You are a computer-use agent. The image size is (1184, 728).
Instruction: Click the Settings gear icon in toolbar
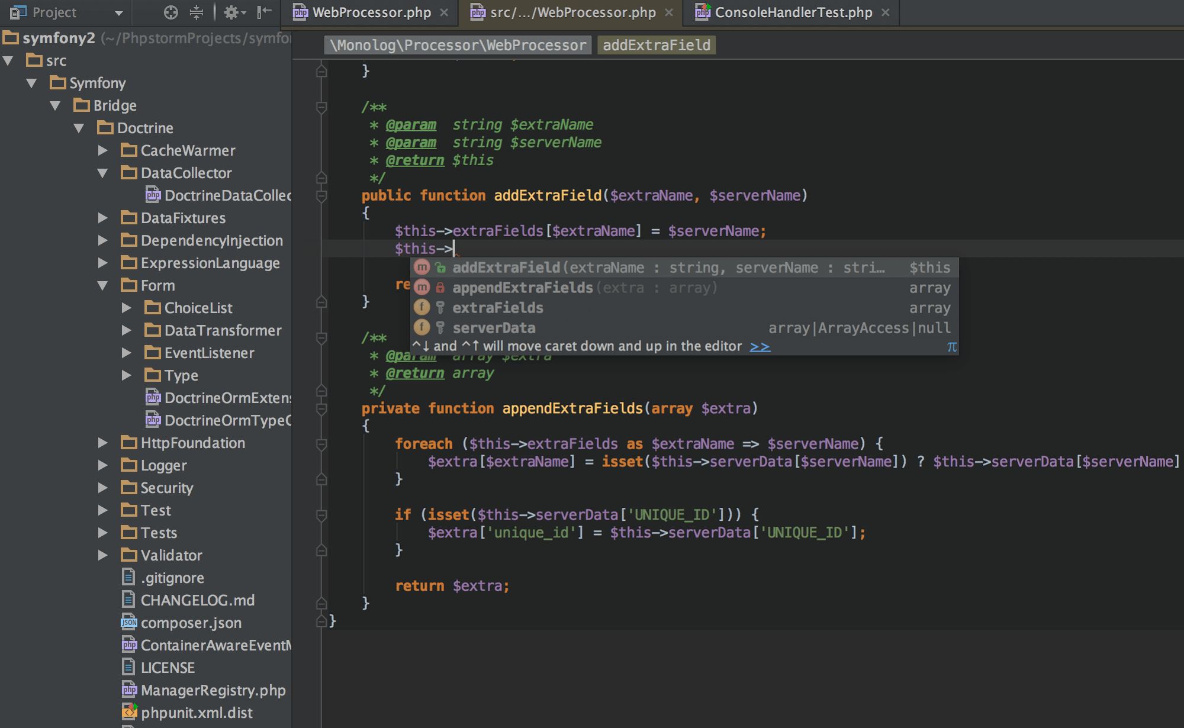click(x=230, y=12)
